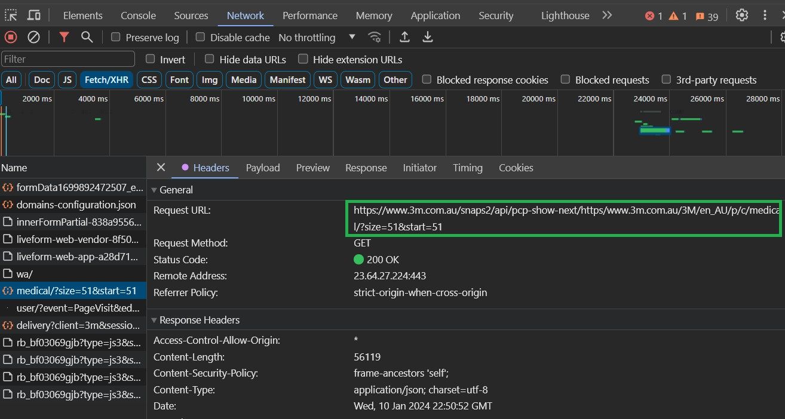Clear the network log
The width and height of the screenshot is (785, 419).
tap(33, 37)
